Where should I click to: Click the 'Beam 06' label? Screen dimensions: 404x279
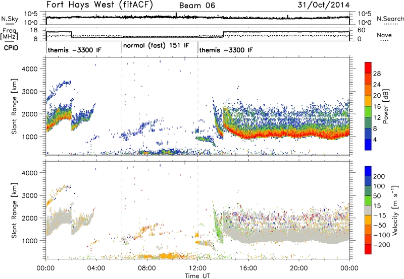[x=197, y=6]
